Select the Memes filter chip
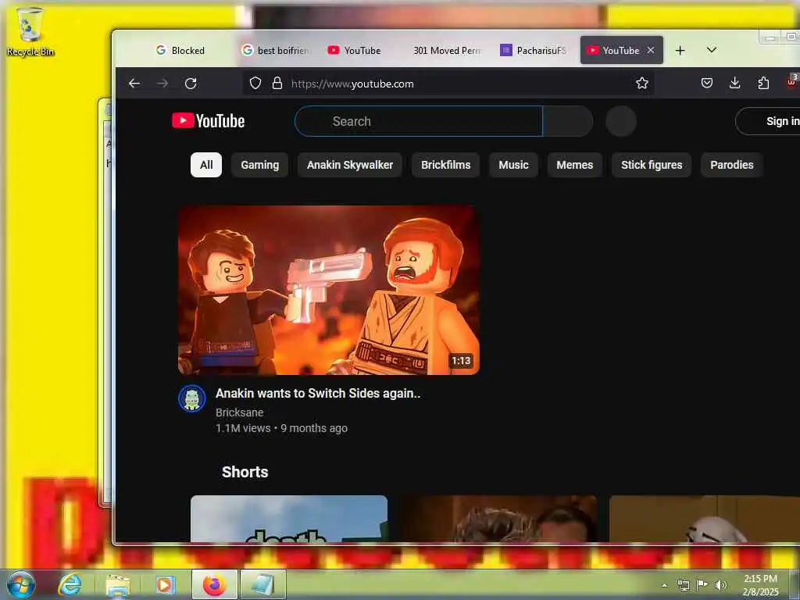 [574, 165]
